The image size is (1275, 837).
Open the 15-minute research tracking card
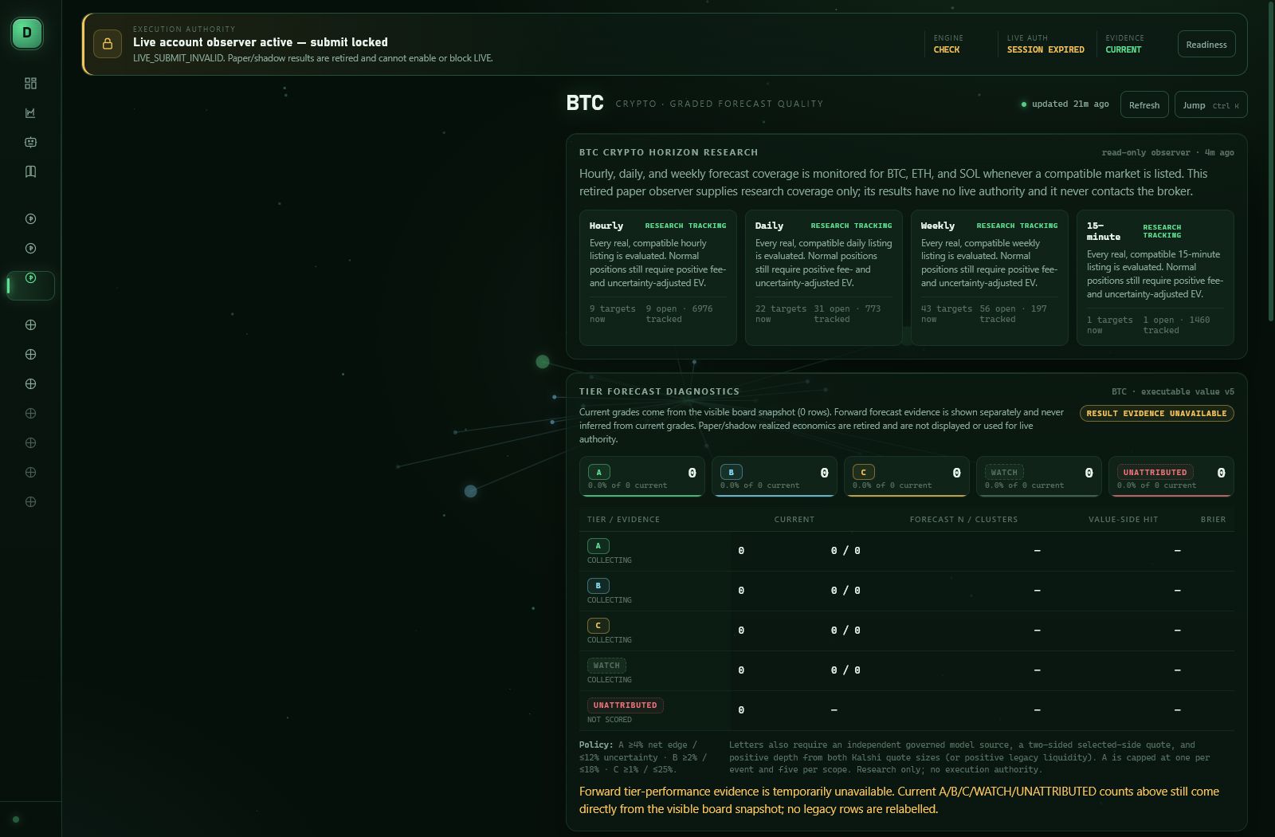(x=1155, y=277)
